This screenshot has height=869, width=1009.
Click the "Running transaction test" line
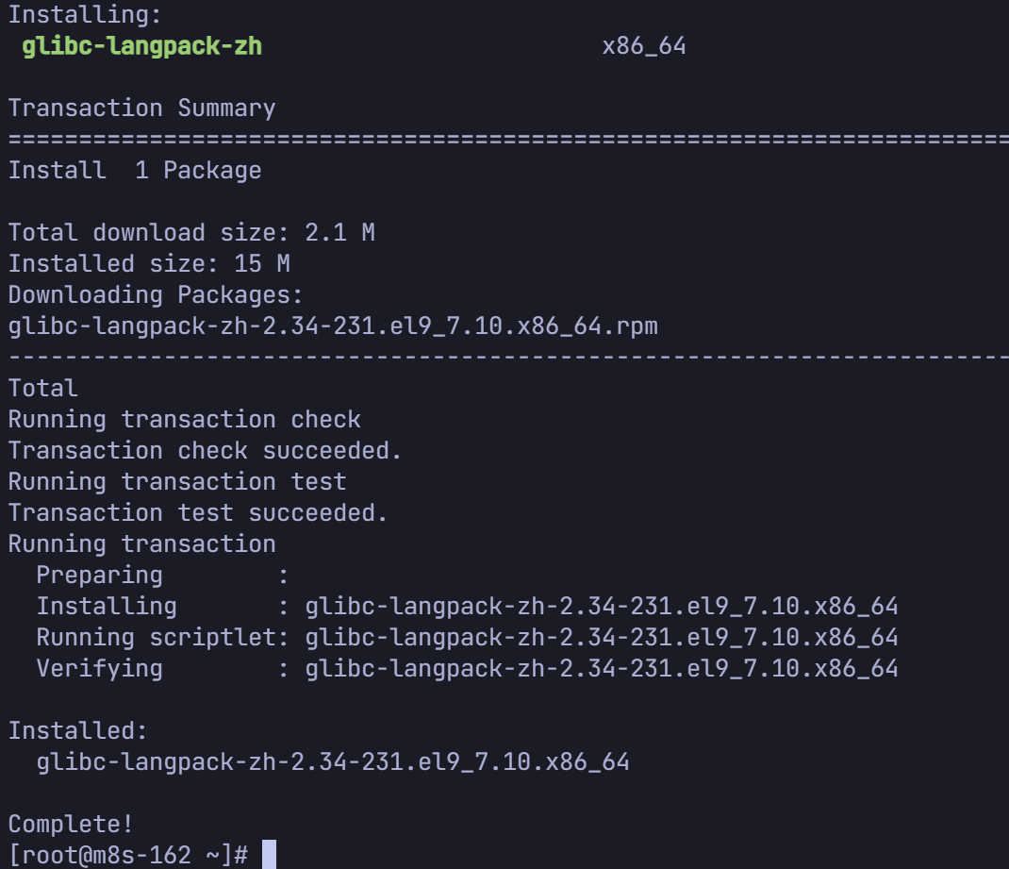(x=177, y=481)
